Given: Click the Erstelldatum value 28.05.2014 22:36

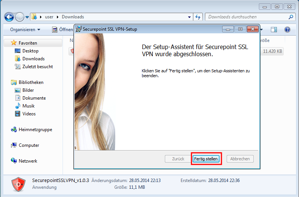Looking at the screenshot, I should (224, 181).
